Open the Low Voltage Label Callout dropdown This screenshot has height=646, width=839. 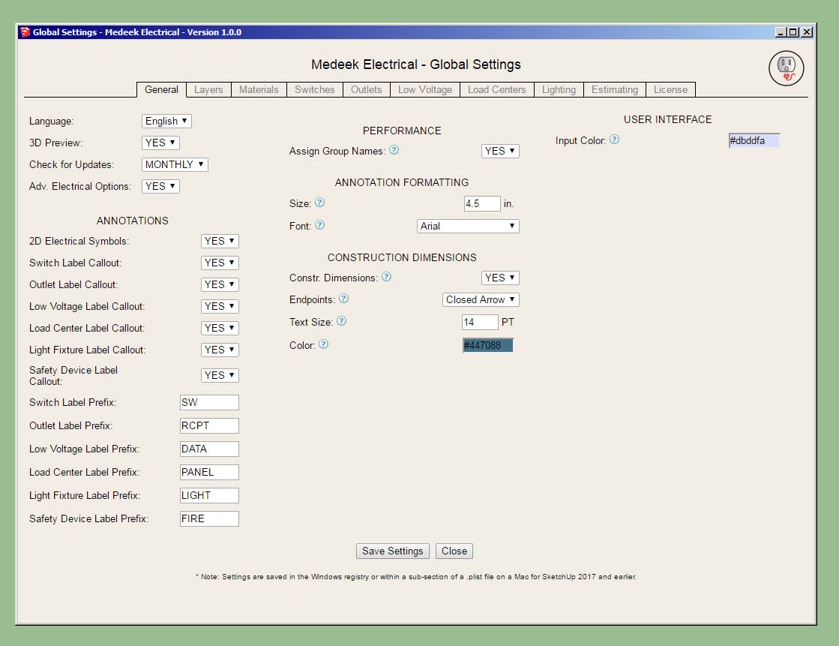click(220, 306)
